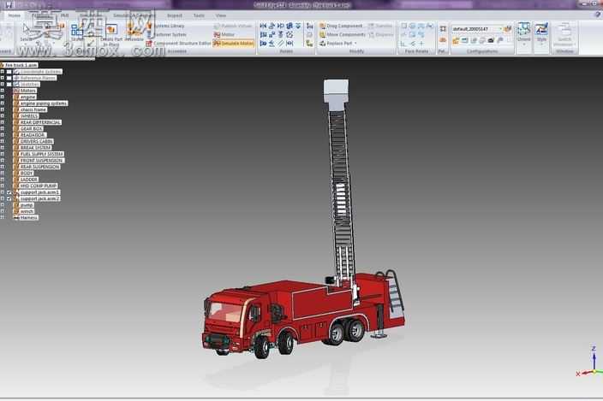Click the Simulate Motor button
Viewport: 603px width, 401px height.
[234, 44]
